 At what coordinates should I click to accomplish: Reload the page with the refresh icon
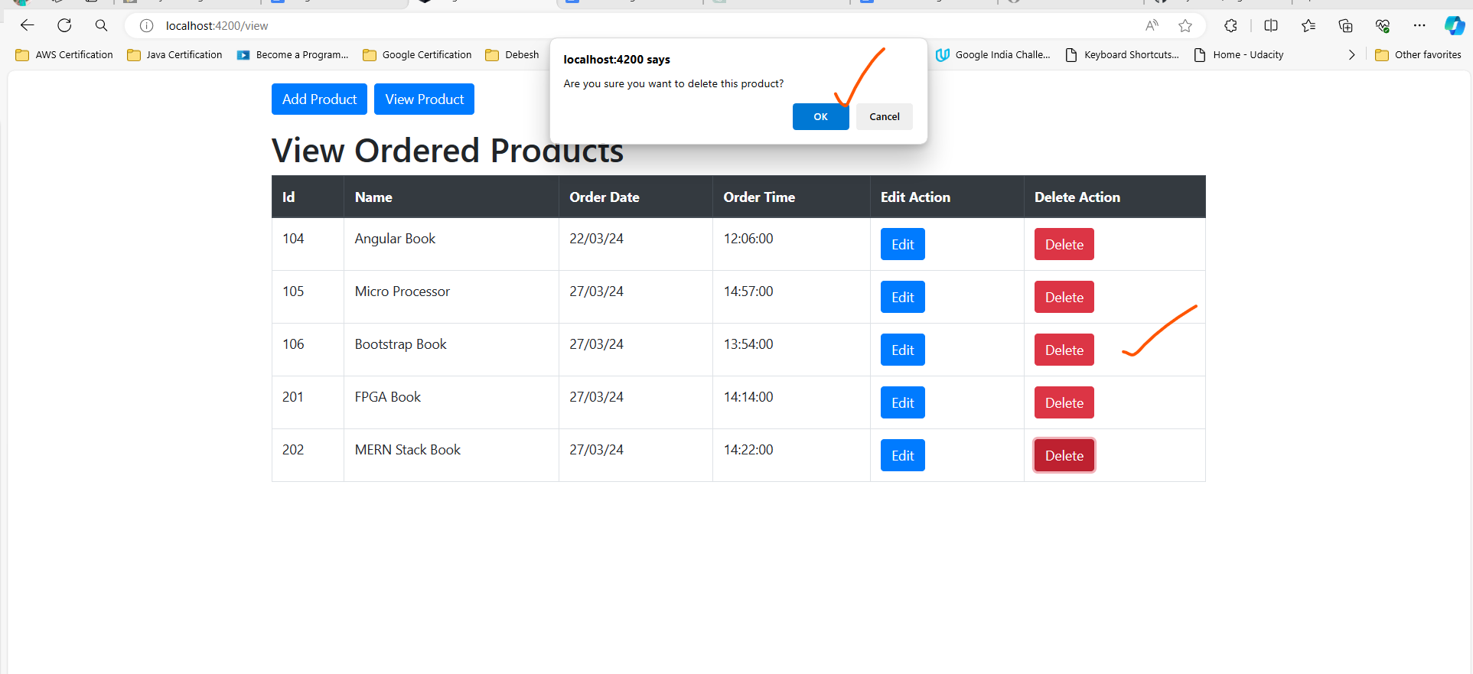(64, 25)
